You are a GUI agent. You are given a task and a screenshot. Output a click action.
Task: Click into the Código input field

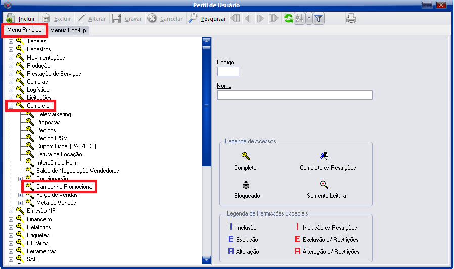pyautogui.click(x=228, y=71)
